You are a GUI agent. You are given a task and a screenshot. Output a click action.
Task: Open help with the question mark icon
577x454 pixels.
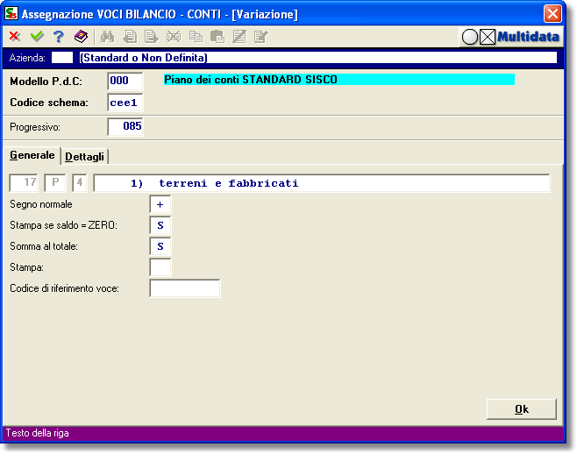pos(58,37)
